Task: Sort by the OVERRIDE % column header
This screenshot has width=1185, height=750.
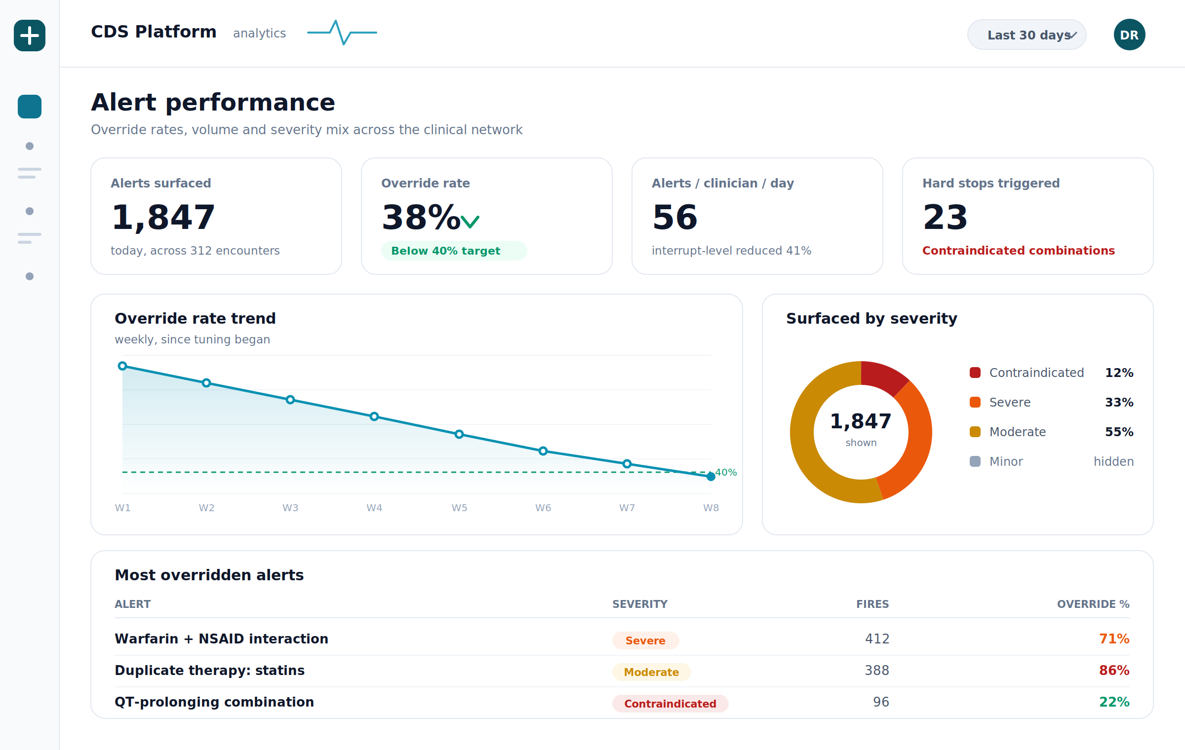Action: 1093,604
